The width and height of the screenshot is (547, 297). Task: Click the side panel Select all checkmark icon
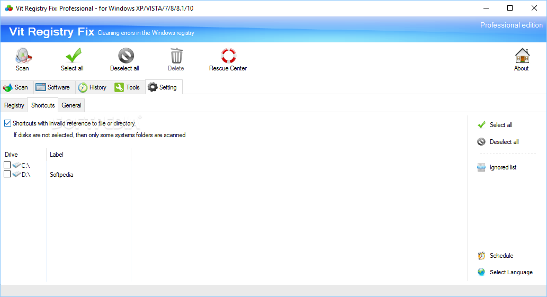point(481,125)
